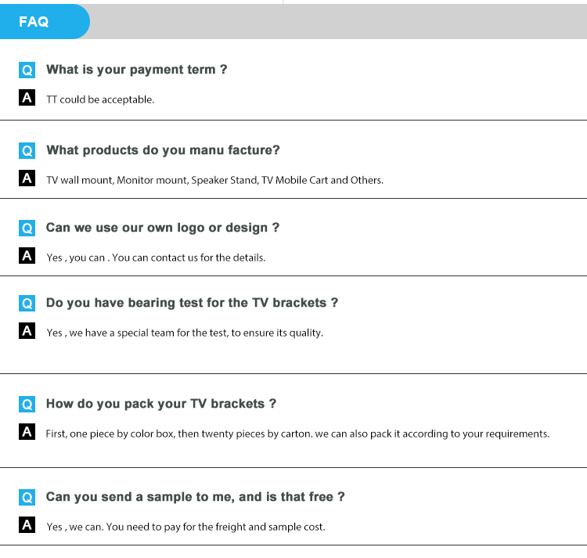
Task: Click the blue Q icon beside payment term question
Action: coord(27,70)
